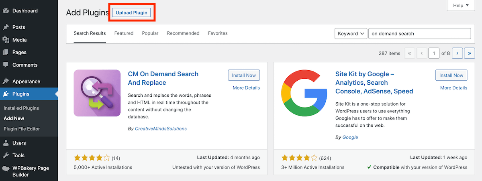Click the Pages icon in sidebar
The image size is (482, 181).
tap(6, 52)
